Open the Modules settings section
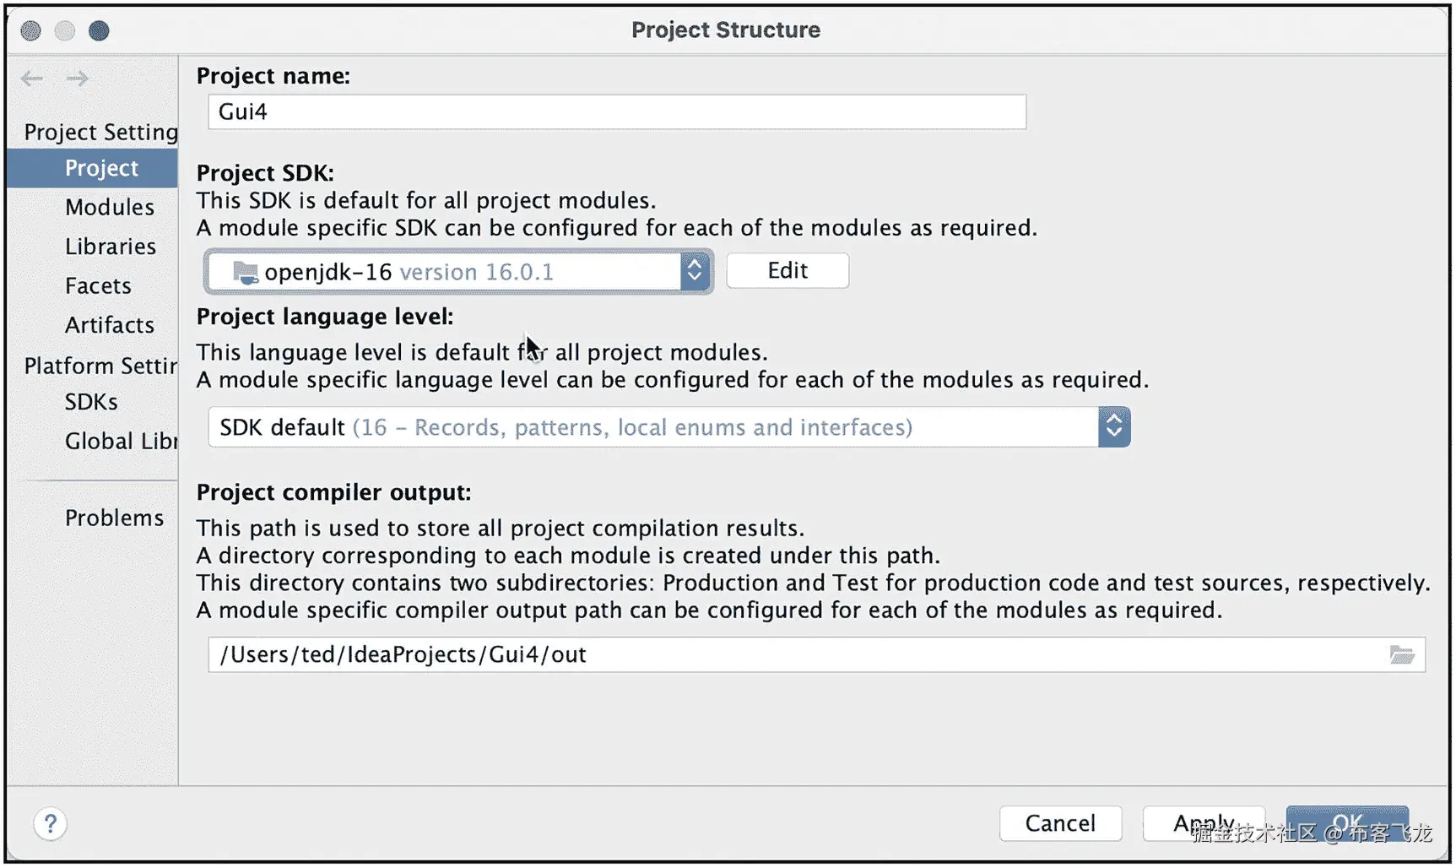The height and width of the screenshot is (868, 1456). pos(110,207)
